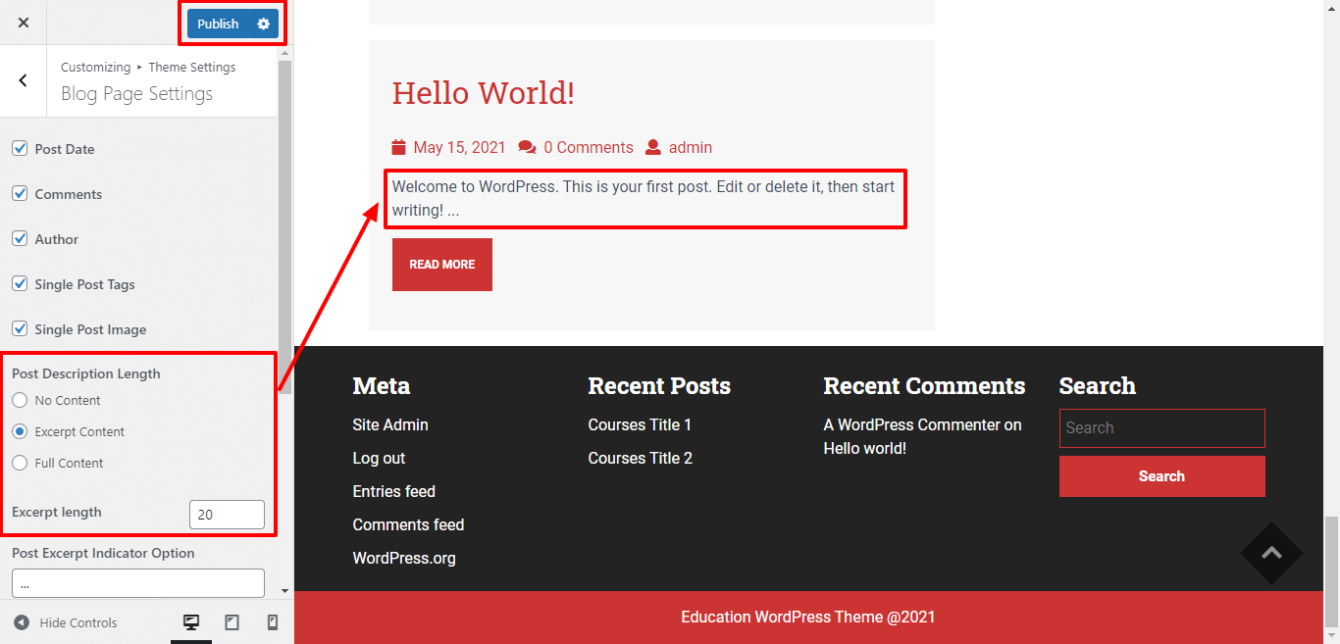Click the footer Search text box
The height and width of the screenshot is (644, 1340).
point(1161,428)
